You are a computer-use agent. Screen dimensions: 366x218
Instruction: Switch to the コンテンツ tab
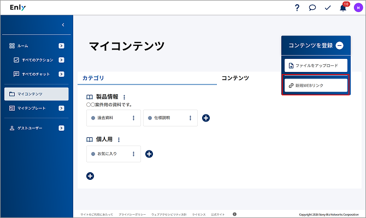click(235, 78)
